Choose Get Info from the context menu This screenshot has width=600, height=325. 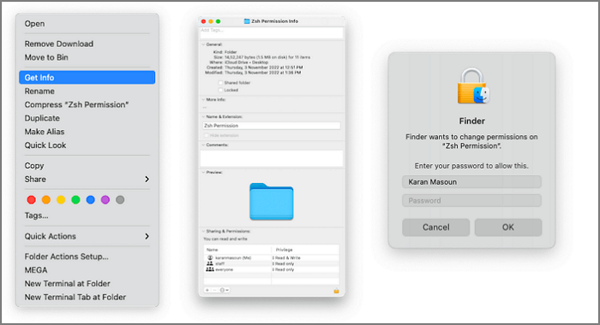[87, 78]
